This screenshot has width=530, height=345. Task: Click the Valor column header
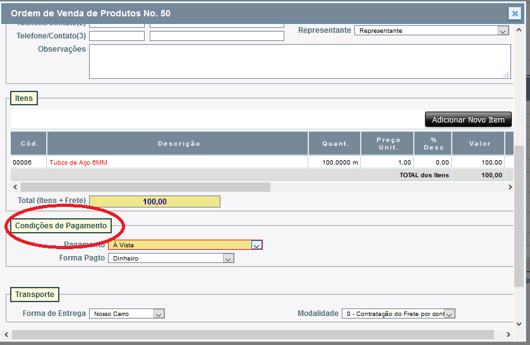479,144
